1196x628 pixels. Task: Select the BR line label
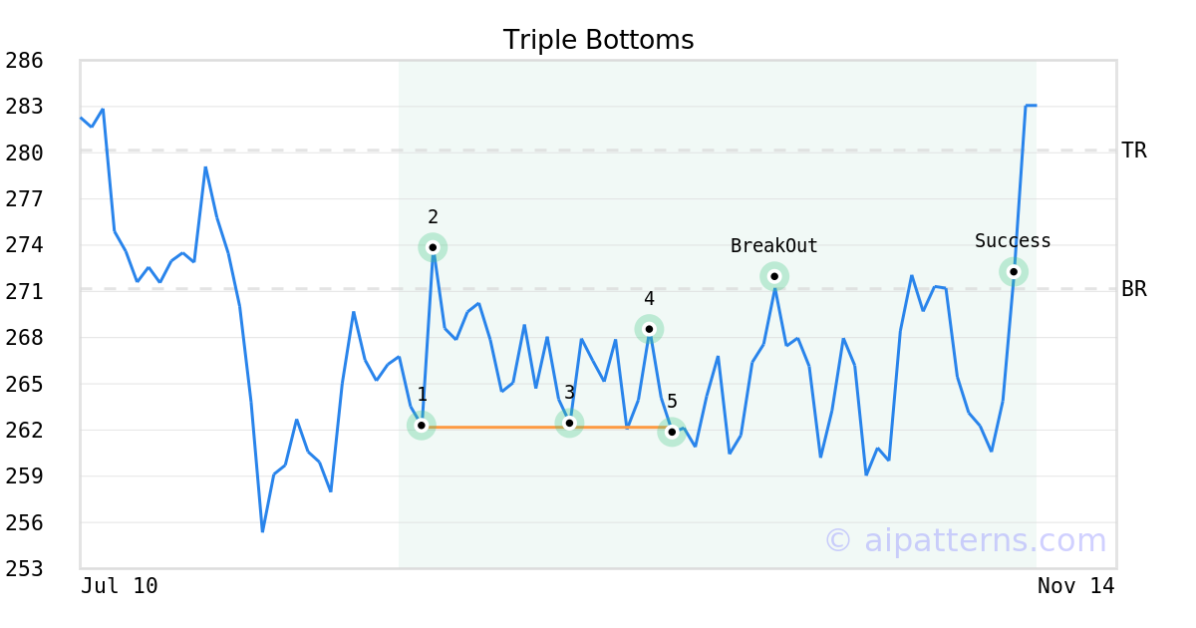pos(1133,290)
